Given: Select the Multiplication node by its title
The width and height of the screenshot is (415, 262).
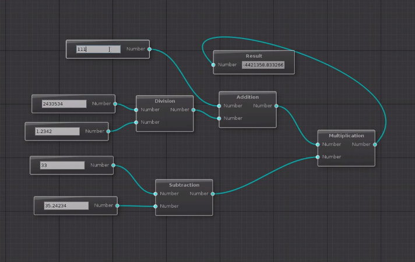Looking at the screenshot, I should [x=346, y=135].
